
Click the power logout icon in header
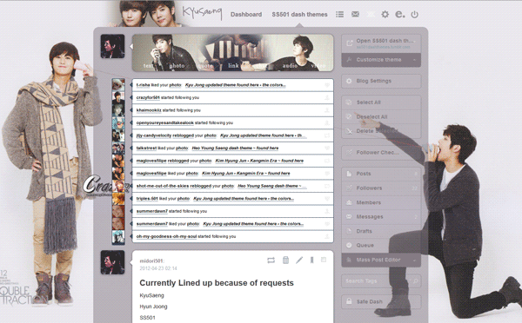click(414, 14)
